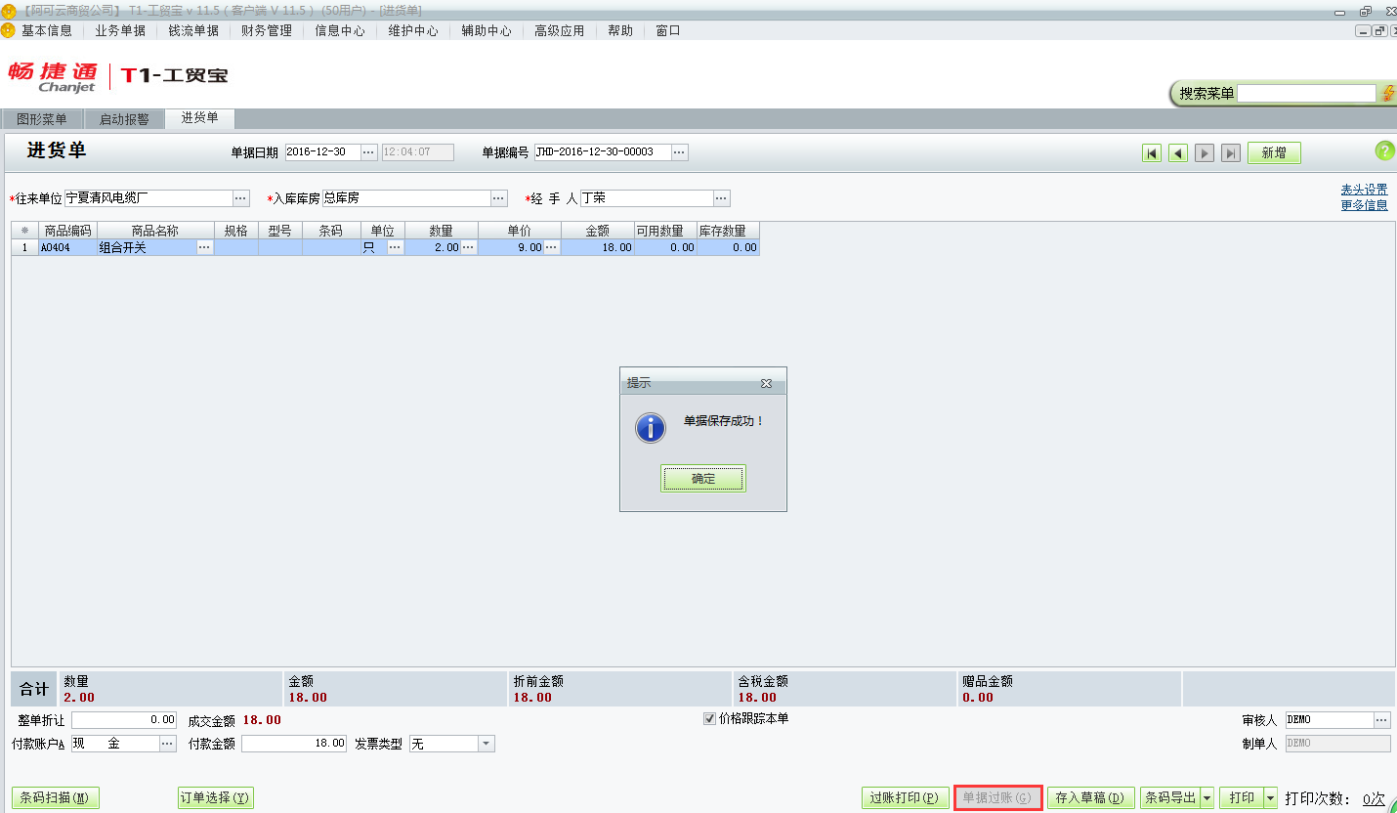Open the 往来单位 lookup ellipsis icon

(x=240, y=197)
